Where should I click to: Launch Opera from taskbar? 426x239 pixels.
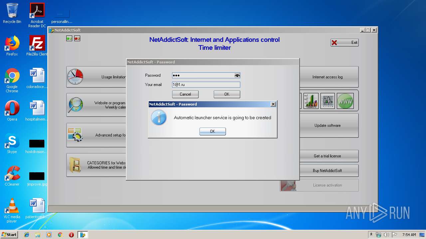(x=71, y=235)
